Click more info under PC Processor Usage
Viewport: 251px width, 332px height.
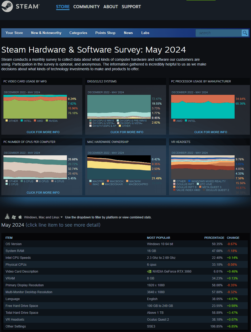pyautogui.click(x=211, y=132)
